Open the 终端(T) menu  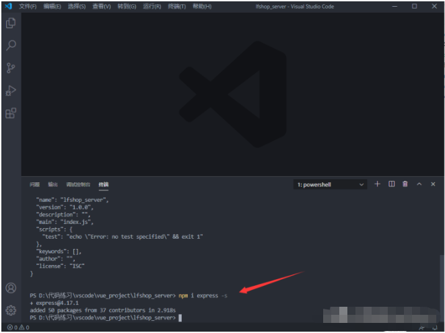click(x=177, y=6)
